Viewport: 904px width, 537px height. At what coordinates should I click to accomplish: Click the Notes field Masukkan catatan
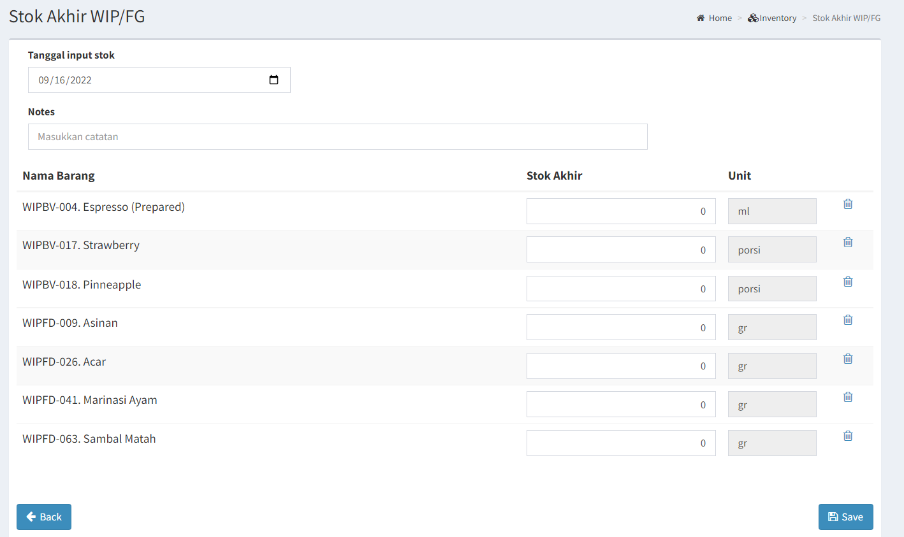click(338, 136)
